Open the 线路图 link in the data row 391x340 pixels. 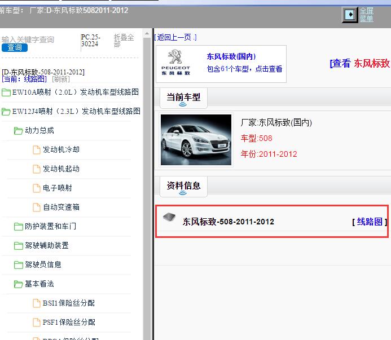tap(370, 222)
